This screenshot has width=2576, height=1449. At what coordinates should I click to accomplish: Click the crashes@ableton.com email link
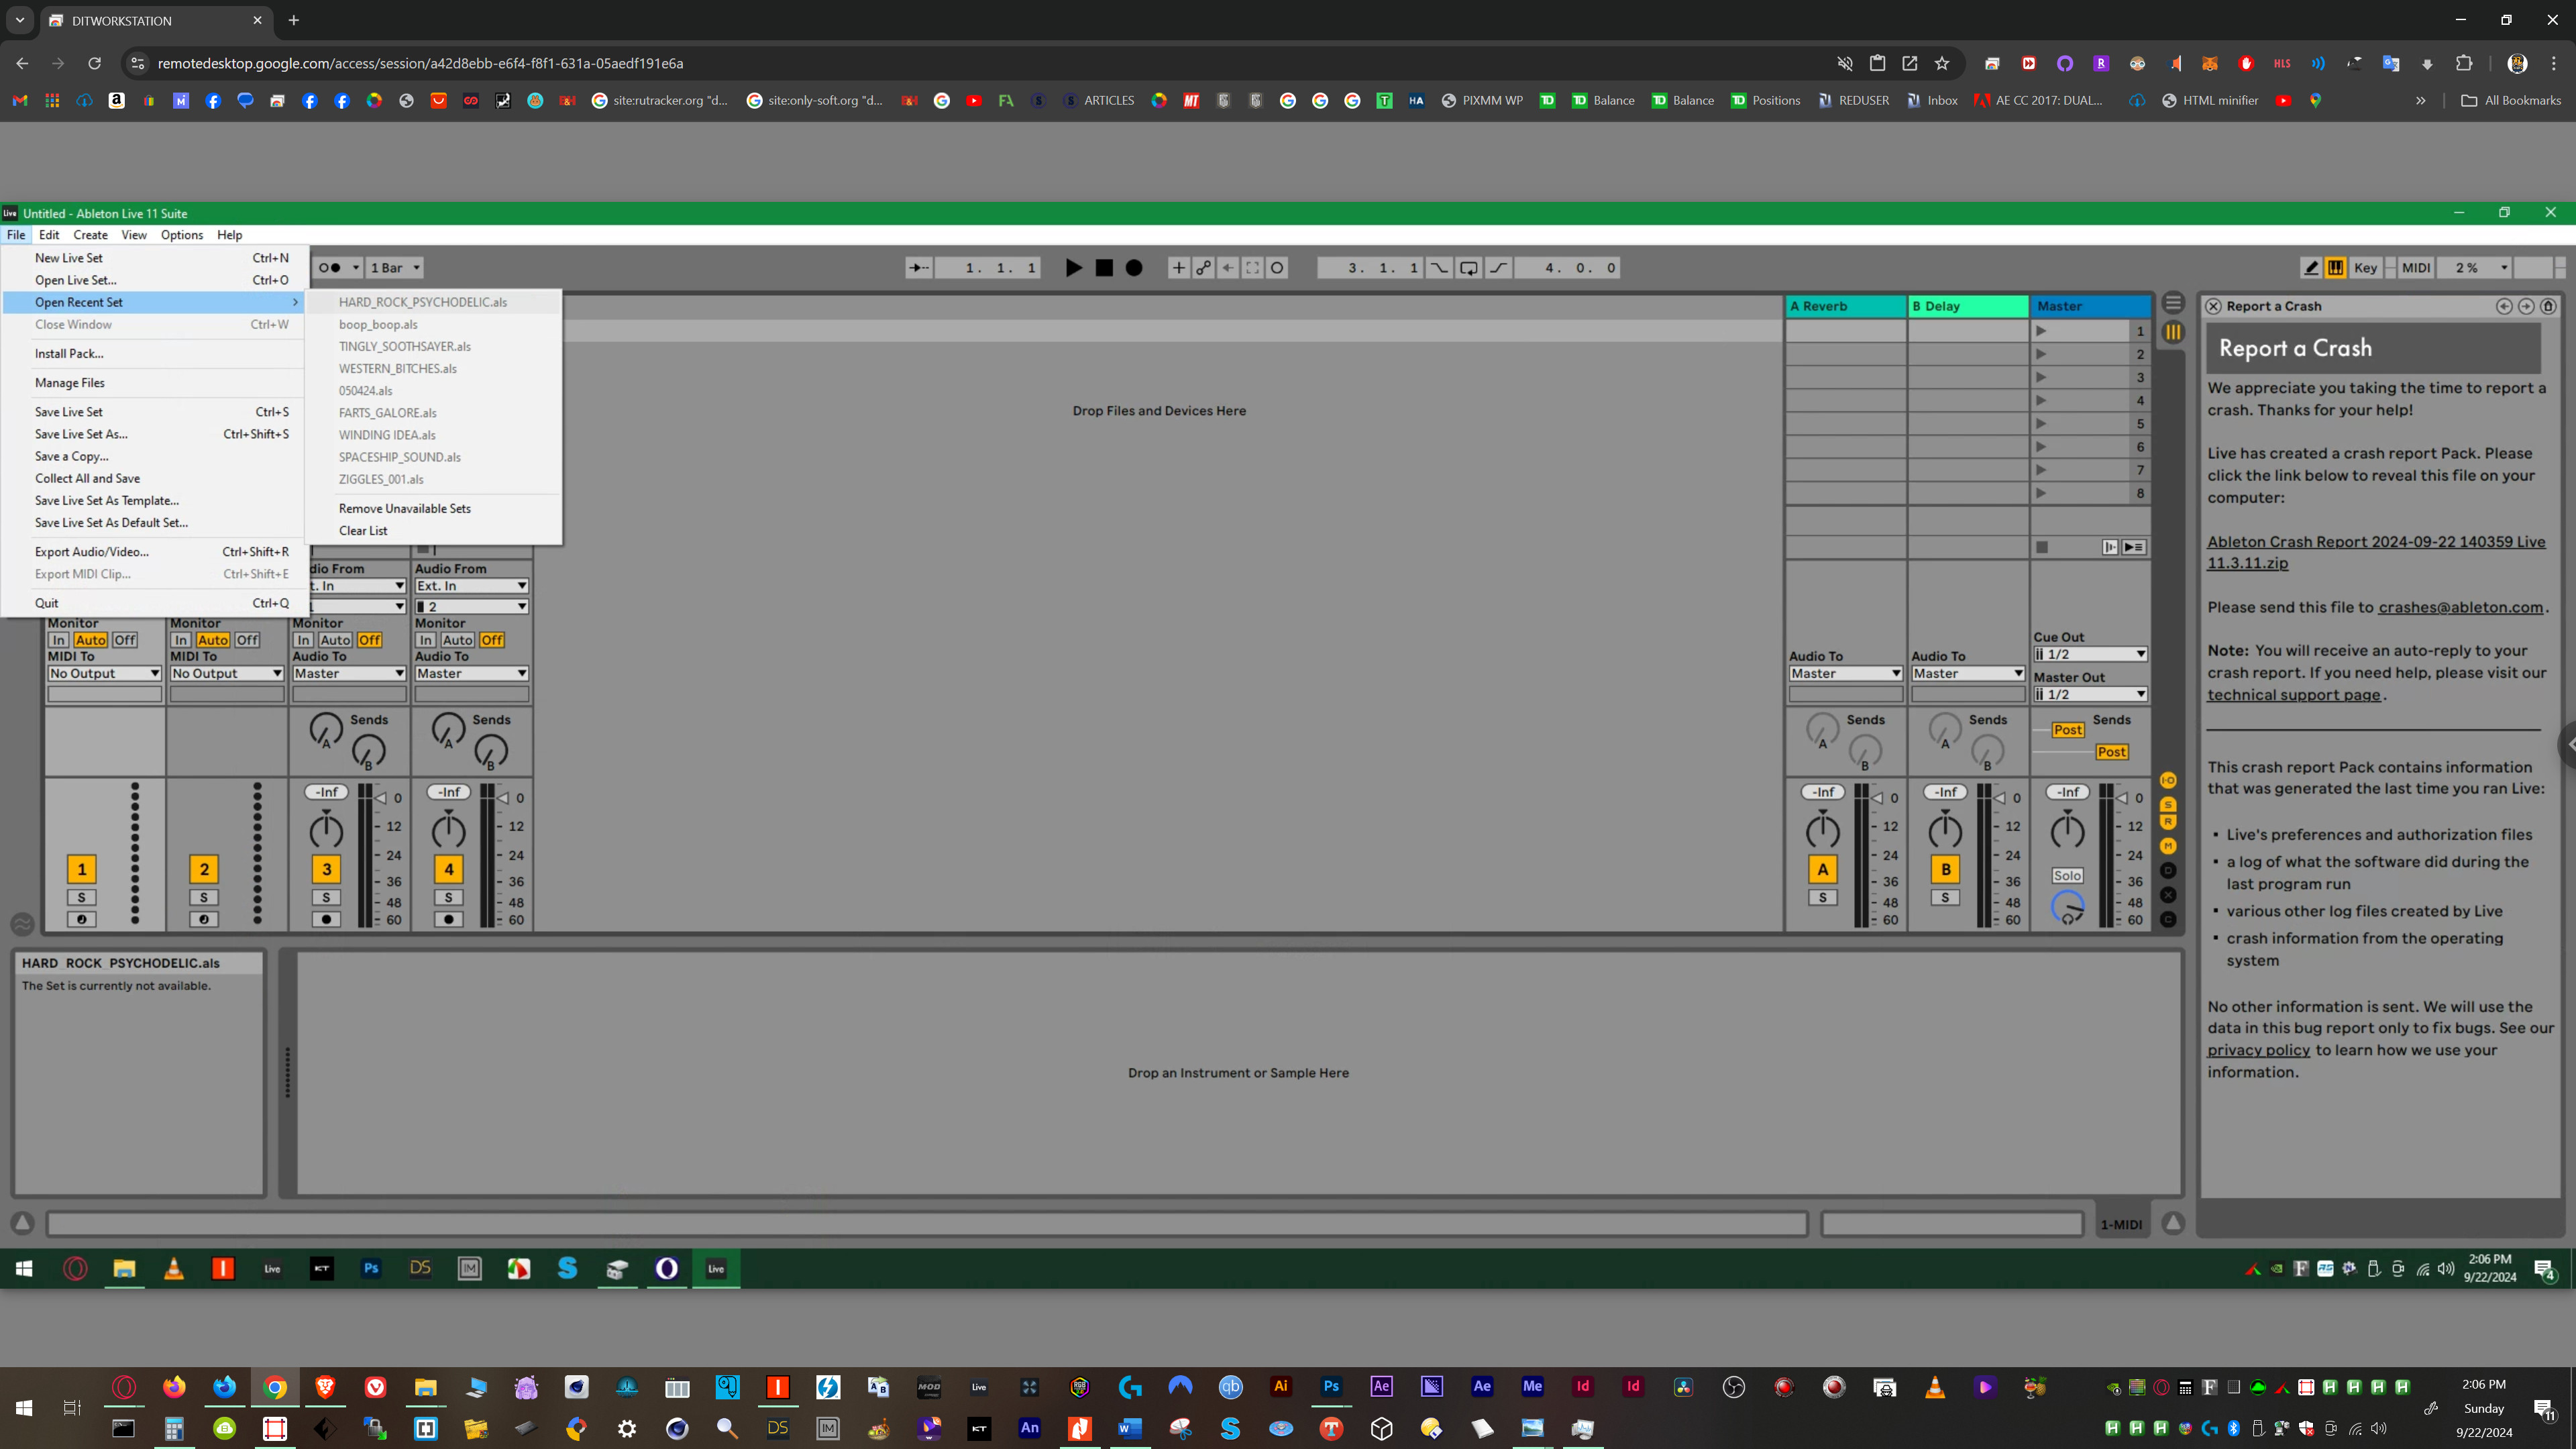point(2460,607)
